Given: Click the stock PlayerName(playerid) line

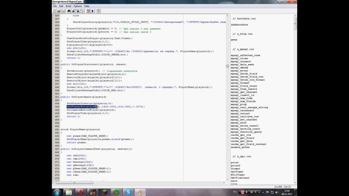Looking at the screenshot, I should pos(80,130).
